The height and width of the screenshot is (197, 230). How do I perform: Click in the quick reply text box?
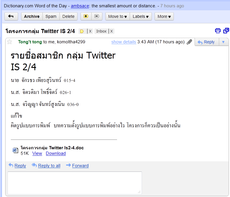75,183
